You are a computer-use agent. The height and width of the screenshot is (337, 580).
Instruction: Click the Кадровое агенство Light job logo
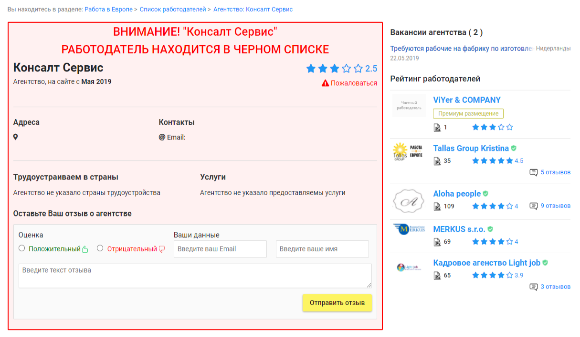pyautogui.click(x=408, y=268)
